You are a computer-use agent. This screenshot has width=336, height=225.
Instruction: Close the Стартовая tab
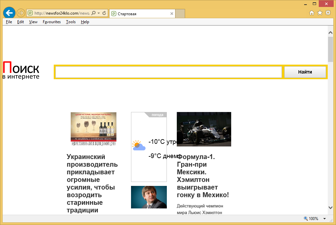tap(171, 14)
